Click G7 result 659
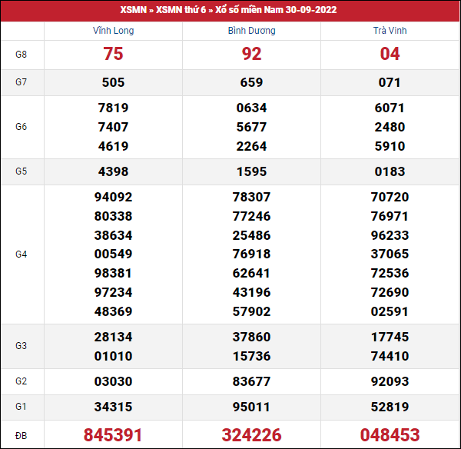 [251, 82]
